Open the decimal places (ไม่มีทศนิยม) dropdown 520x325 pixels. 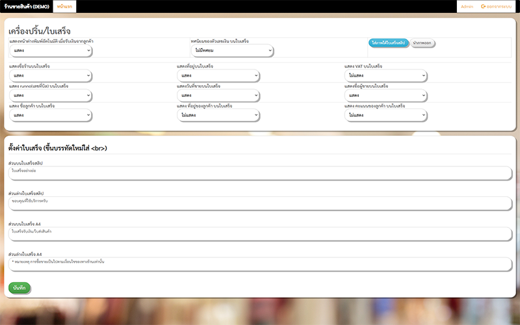[232, 50]
